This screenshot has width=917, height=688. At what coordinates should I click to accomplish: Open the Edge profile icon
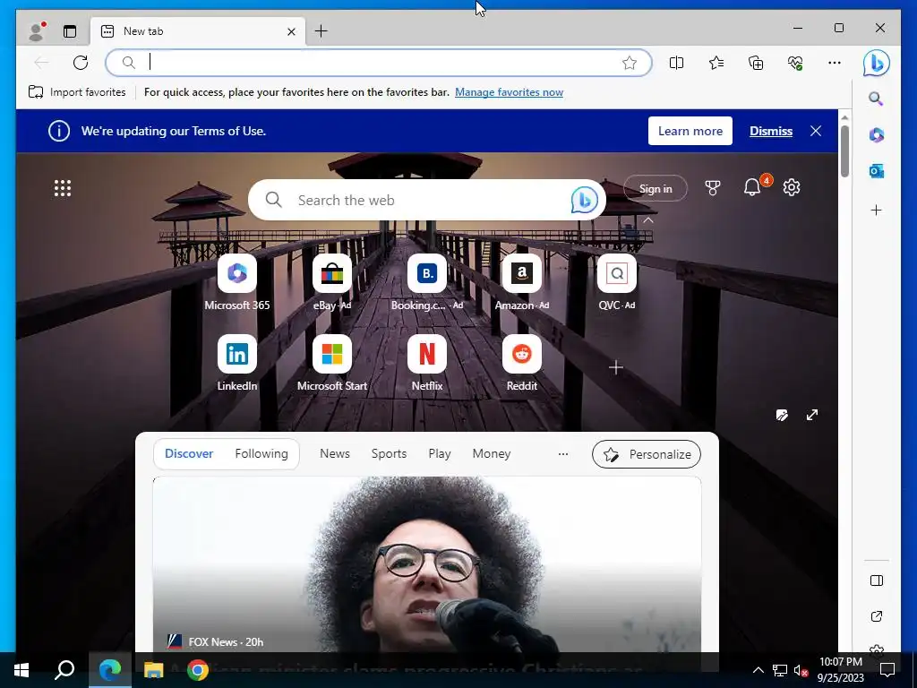pyautogui.click(x=36, y=31)
